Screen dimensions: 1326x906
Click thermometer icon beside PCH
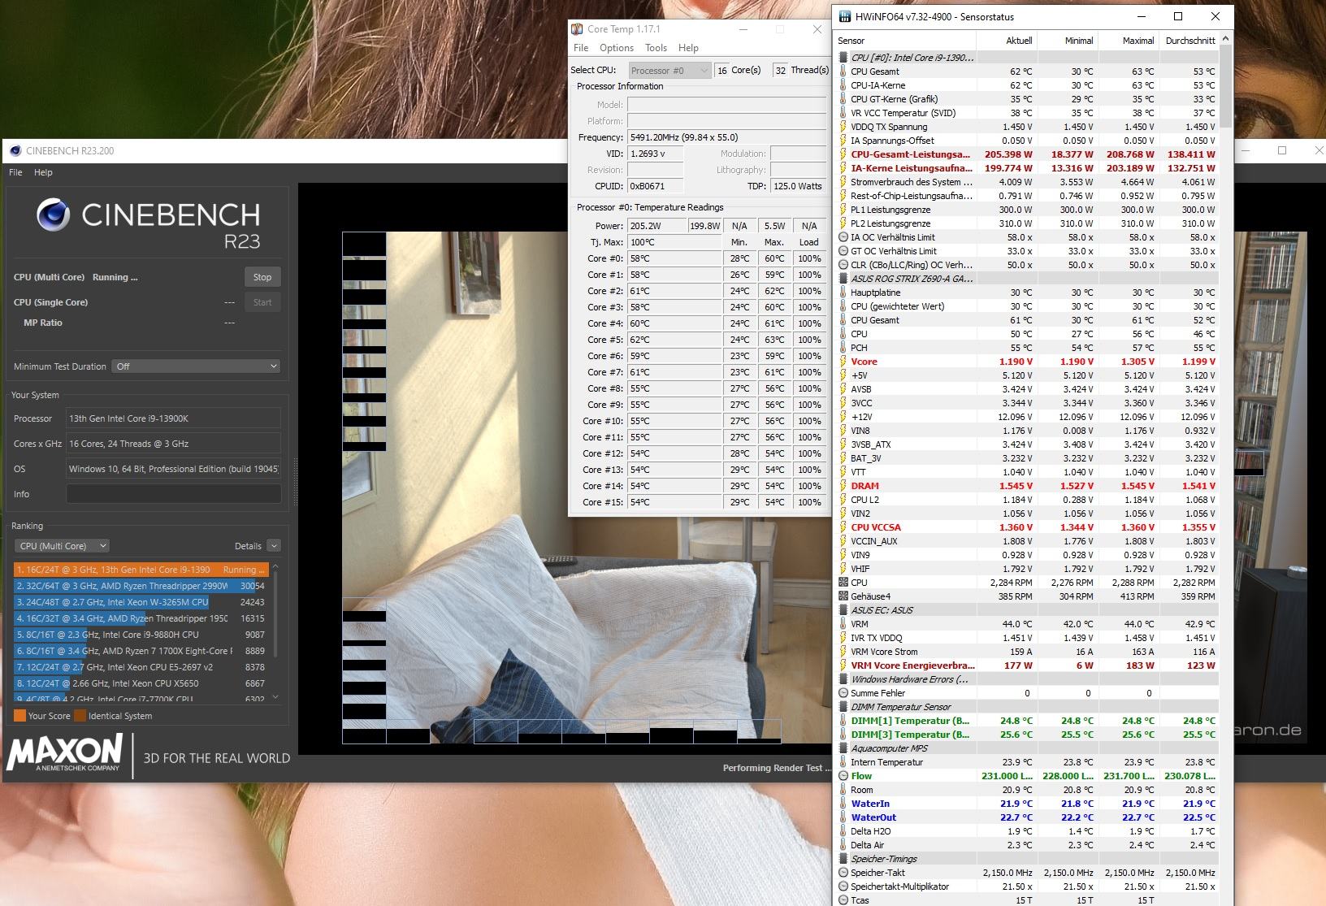pos(843,348)
